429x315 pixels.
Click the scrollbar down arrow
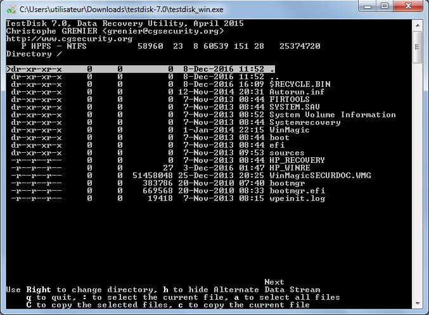(x=417, y=303)
